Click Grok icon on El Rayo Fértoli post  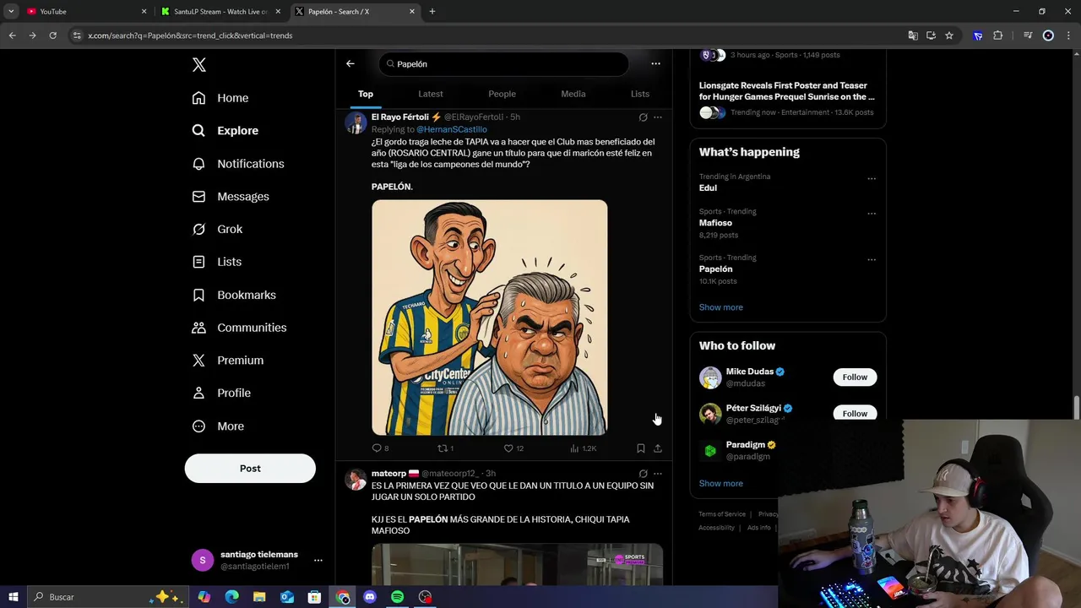tap(643, 117)
